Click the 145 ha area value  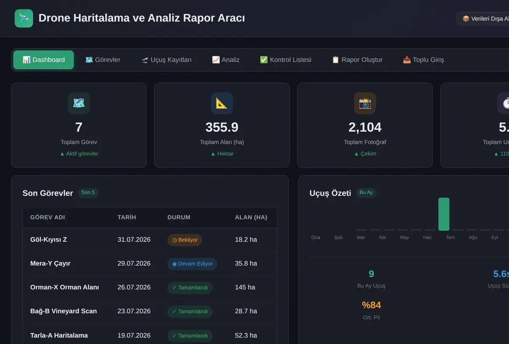[245, 288]
